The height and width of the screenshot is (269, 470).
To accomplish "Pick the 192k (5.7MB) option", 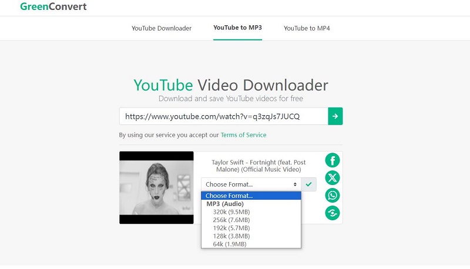I will pyautogui.click(x=251, y=228).
